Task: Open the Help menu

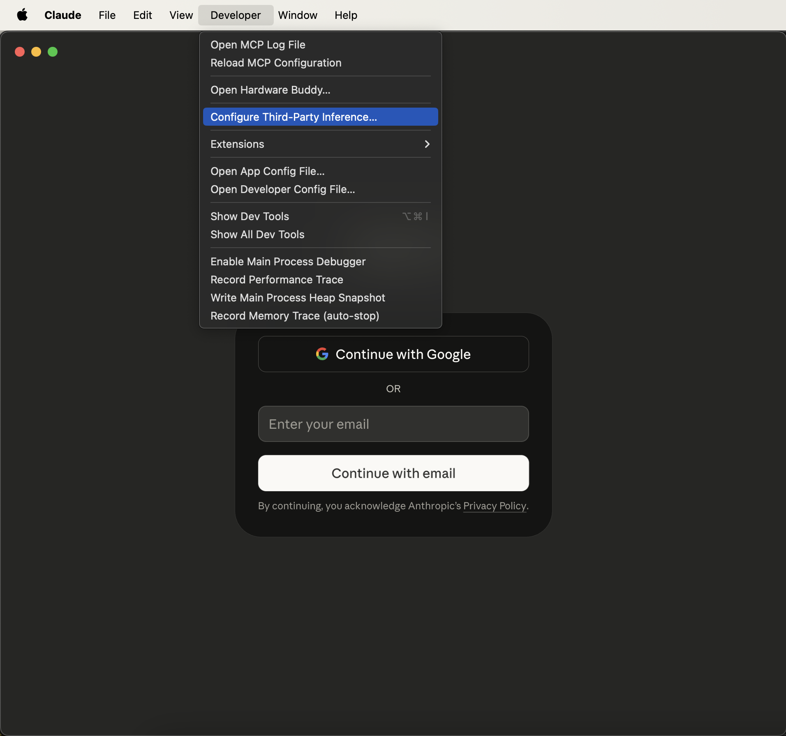Action: click(346, 15)
